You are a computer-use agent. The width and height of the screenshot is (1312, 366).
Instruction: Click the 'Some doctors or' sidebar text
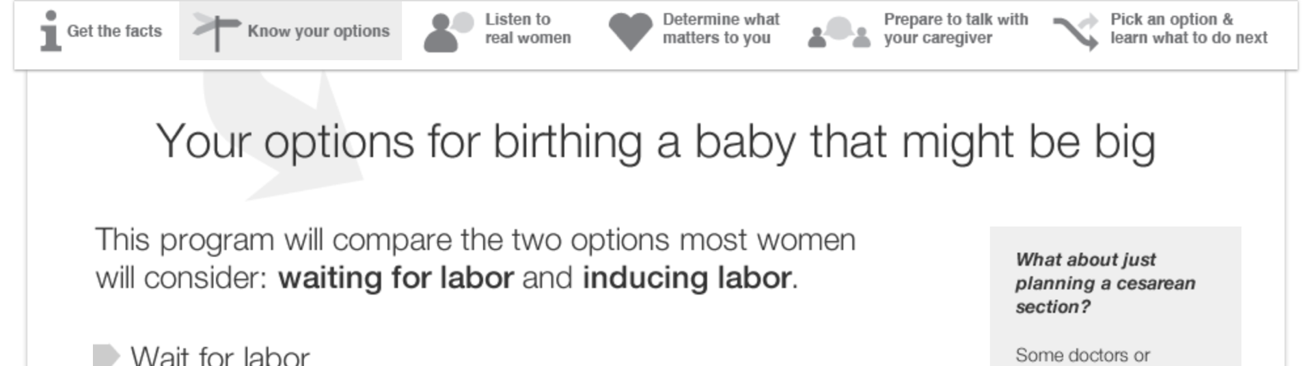click(x=1082, y=355)
